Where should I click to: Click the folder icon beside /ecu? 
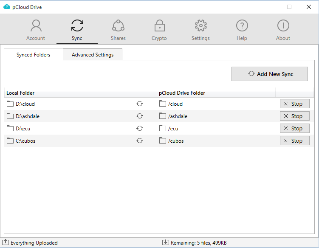[x=163, y=128]
